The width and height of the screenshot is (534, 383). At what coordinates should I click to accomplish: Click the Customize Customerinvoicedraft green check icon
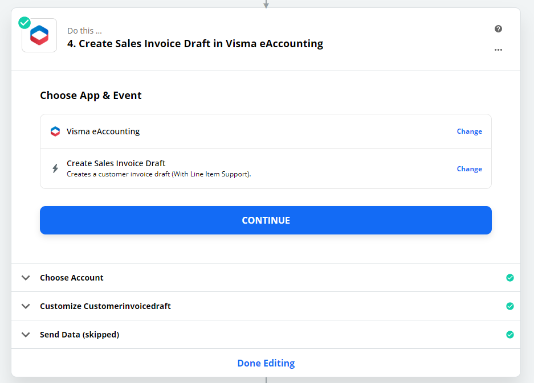coord(510,306)
